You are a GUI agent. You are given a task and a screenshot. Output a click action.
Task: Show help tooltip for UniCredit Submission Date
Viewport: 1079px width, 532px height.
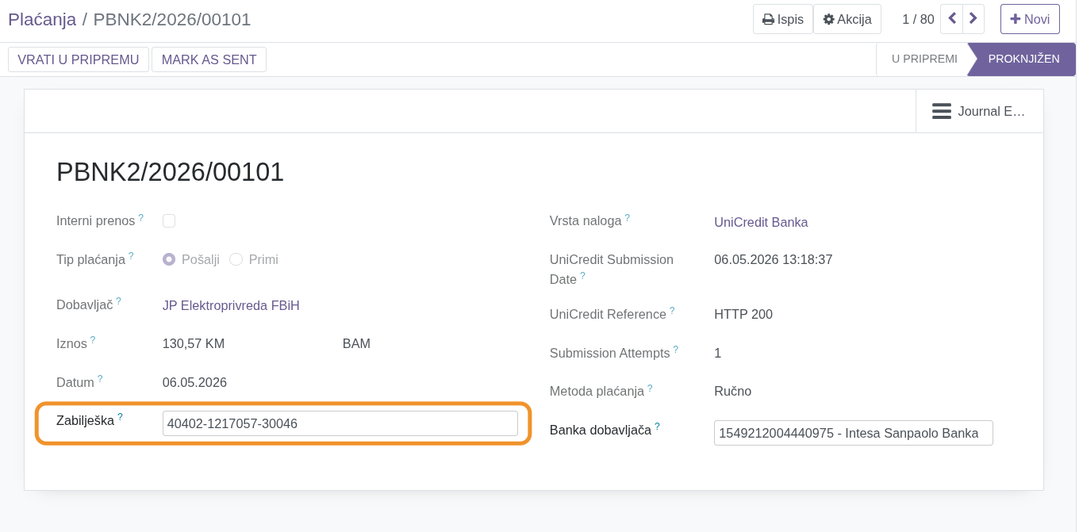click(x=582, y=276)
